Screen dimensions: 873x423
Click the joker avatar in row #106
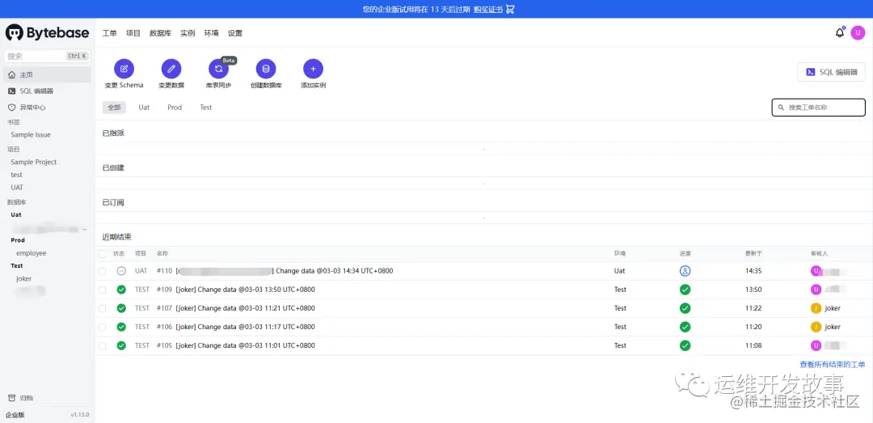tap(816, 327)
